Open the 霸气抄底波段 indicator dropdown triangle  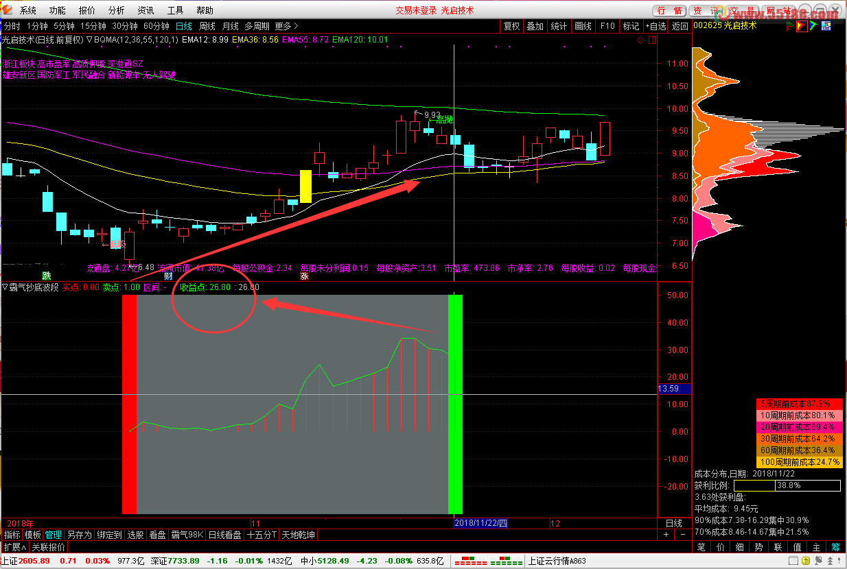[5, 287]
